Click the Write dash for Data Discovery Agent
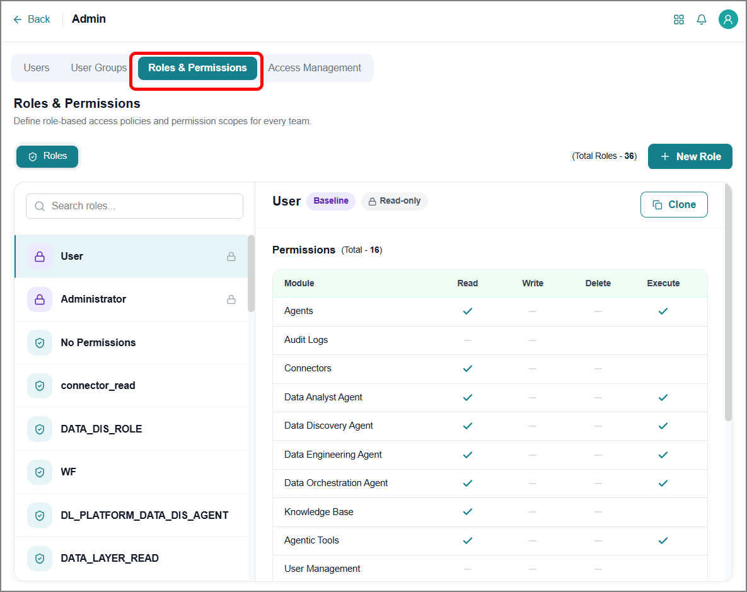747x592 pixels. pos(533,426)
